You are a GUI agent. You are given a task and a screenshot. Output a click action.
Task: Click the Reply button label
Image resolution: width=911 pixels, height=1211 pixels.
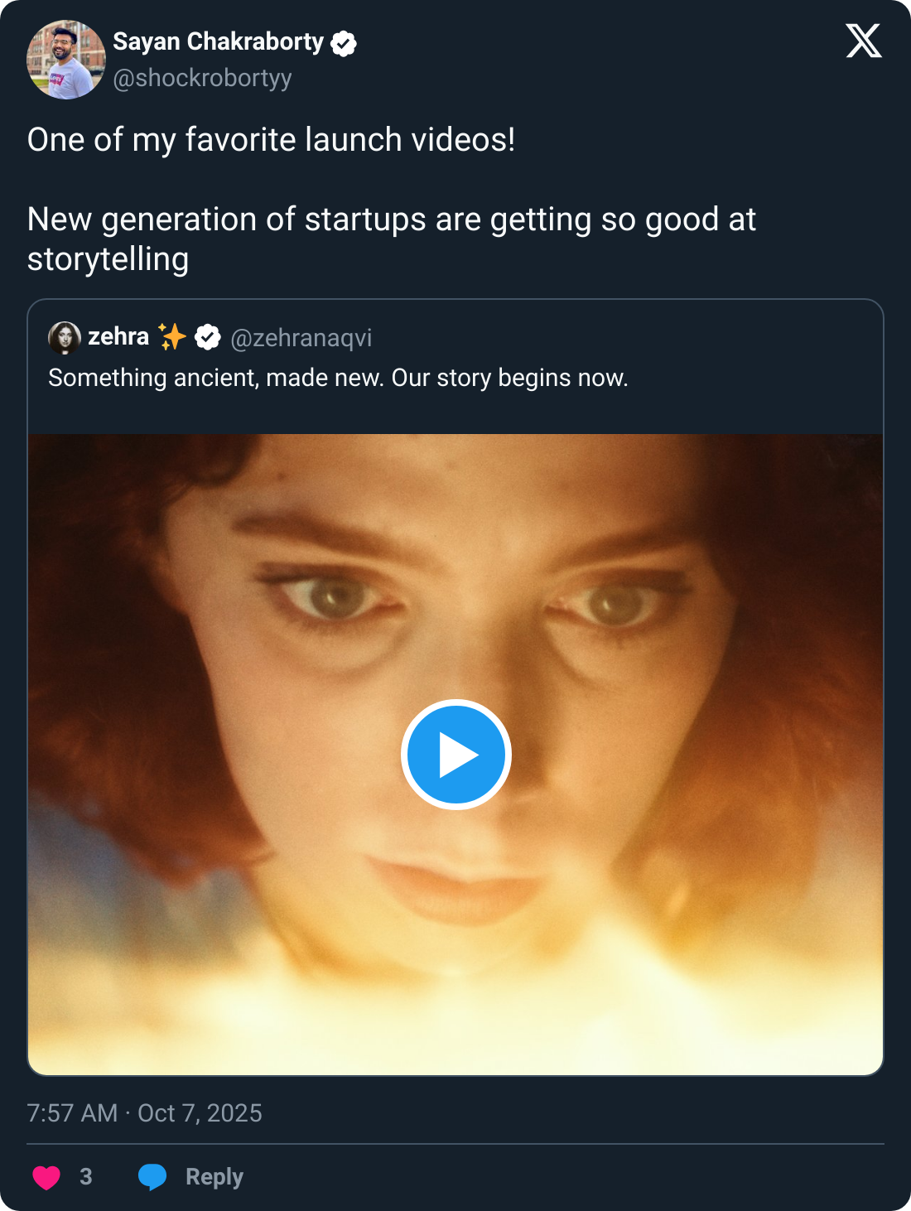tap(214, 1177)
